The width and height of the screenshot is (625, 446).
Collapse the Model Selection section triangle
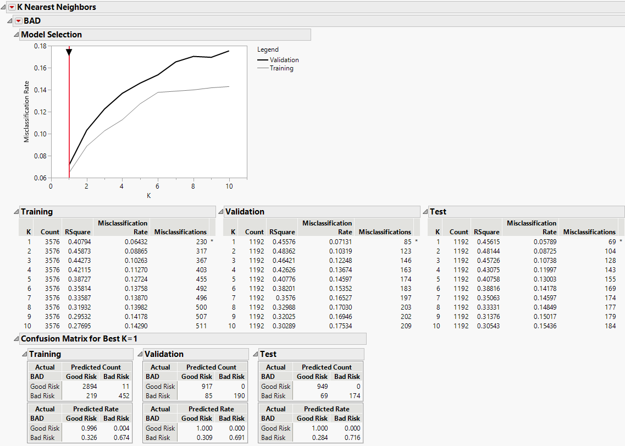pyautogui.click(x=16, y=35)
